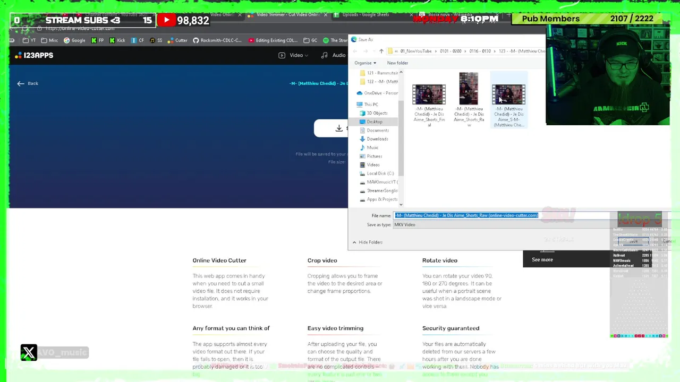680x382 pixels.
Task: Click the Save button in the dialog
Action: [633, 241]
